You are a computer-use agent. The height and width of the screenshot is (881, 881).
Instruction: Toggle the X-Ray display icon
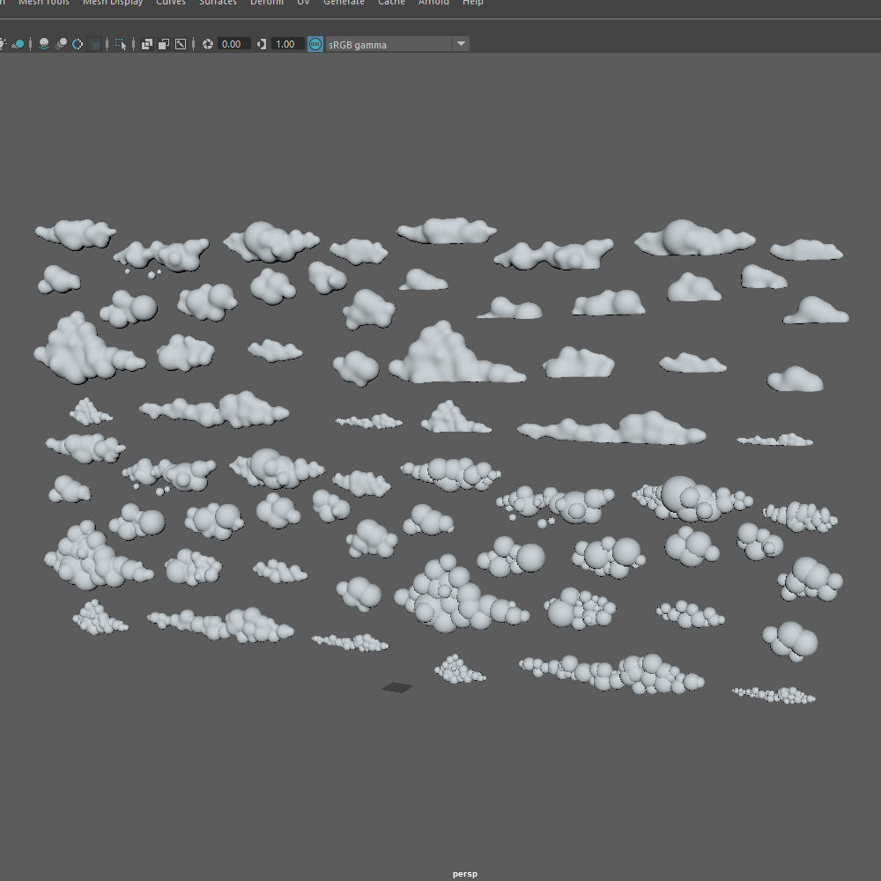pos(146,44)
